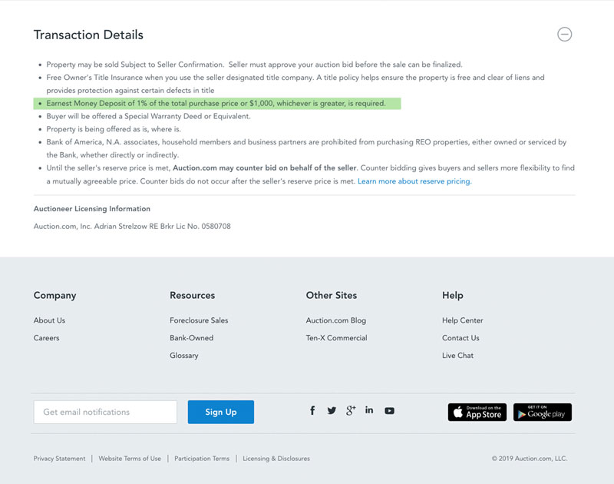Open the About Us link

[49, 320]
